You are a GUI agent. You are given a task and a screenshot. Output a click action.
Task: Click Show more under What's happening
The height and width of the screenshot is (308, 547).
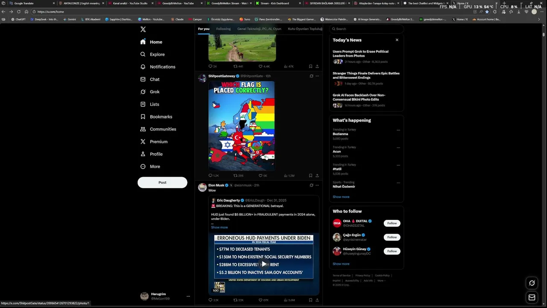coord(341,197)
